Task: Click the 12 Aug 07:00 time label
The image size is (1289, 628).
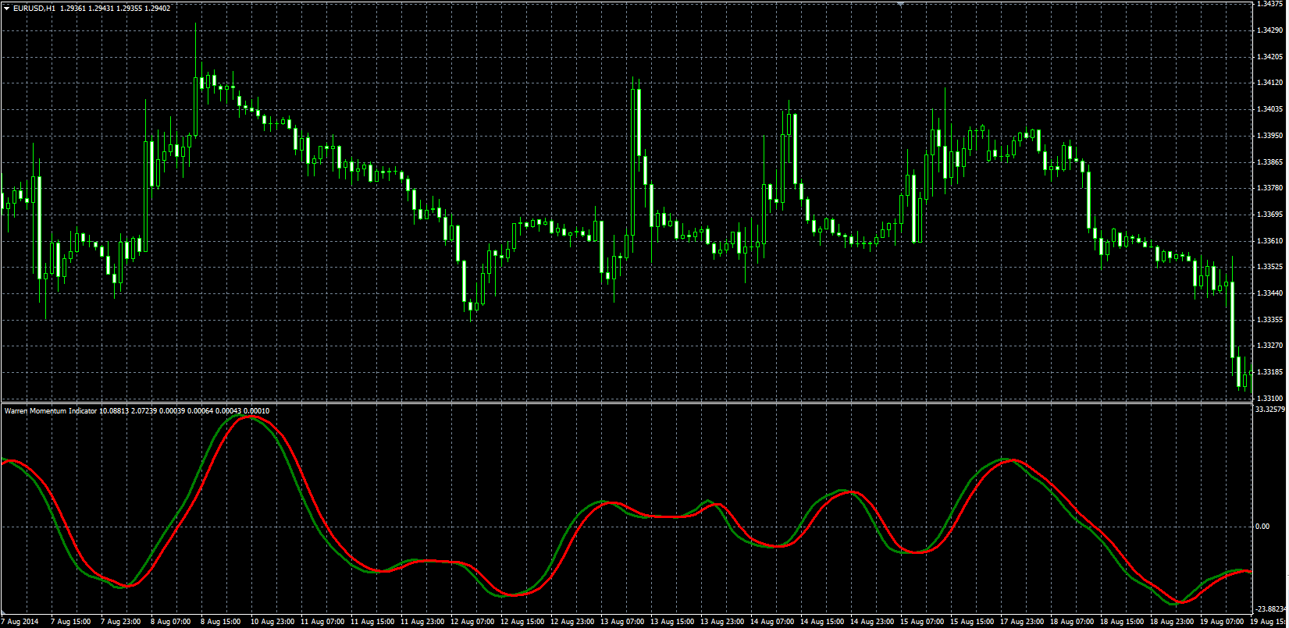Action: (472, 623)
